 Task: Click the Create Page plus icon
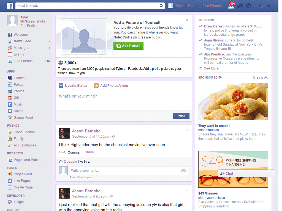(10, 187)
